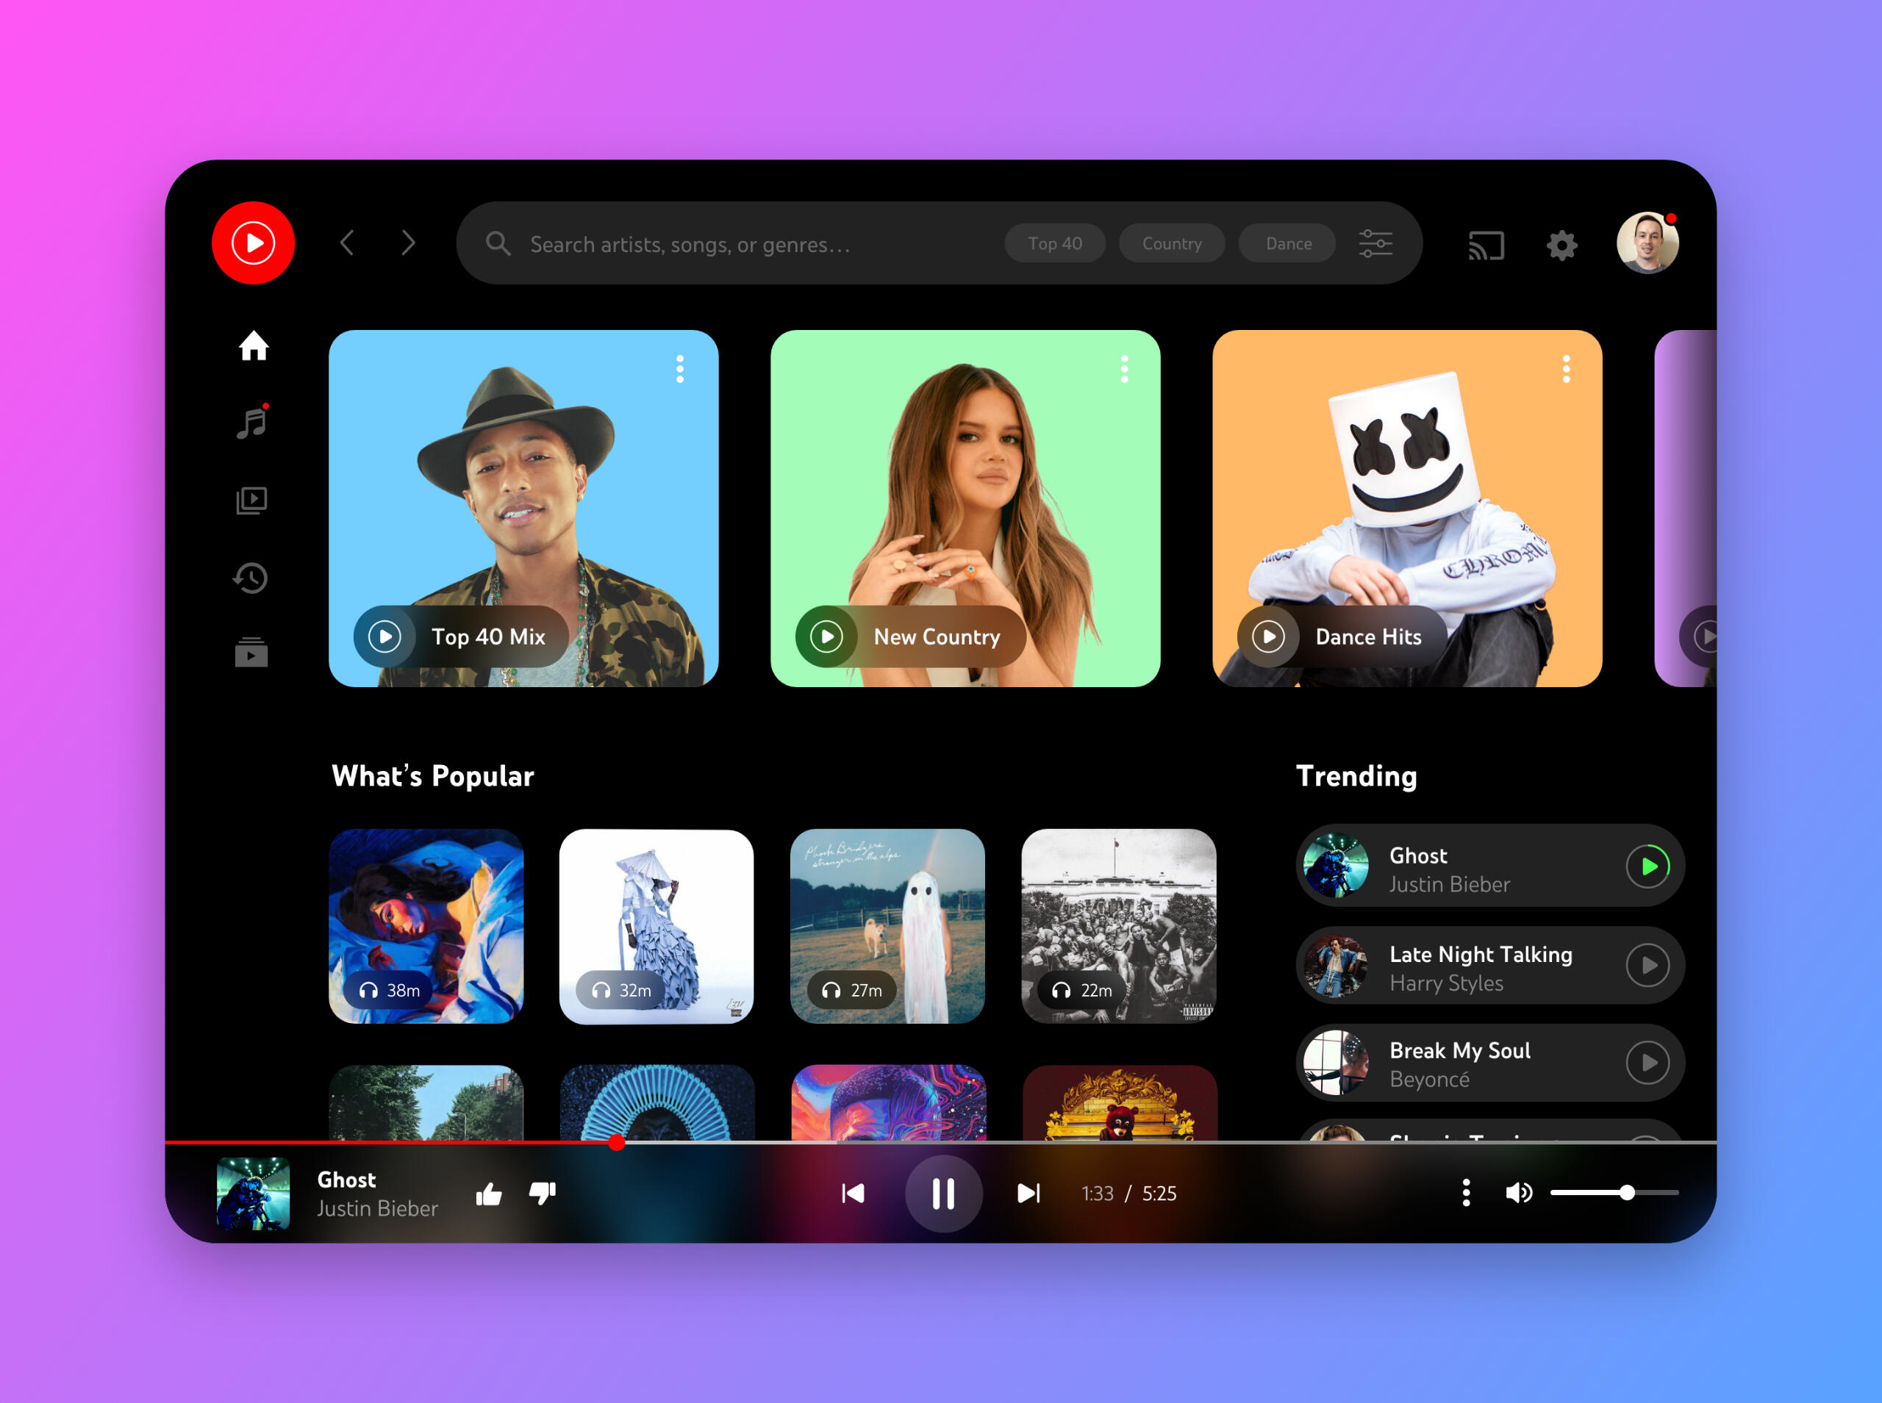
Task: Open the history icon in sidebar
Action: click(x=251, y=578)
